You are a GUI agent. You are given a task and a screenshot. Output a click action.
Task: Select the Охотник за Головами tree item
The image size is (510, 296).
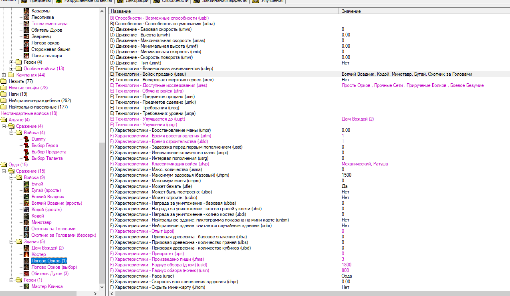53,229
